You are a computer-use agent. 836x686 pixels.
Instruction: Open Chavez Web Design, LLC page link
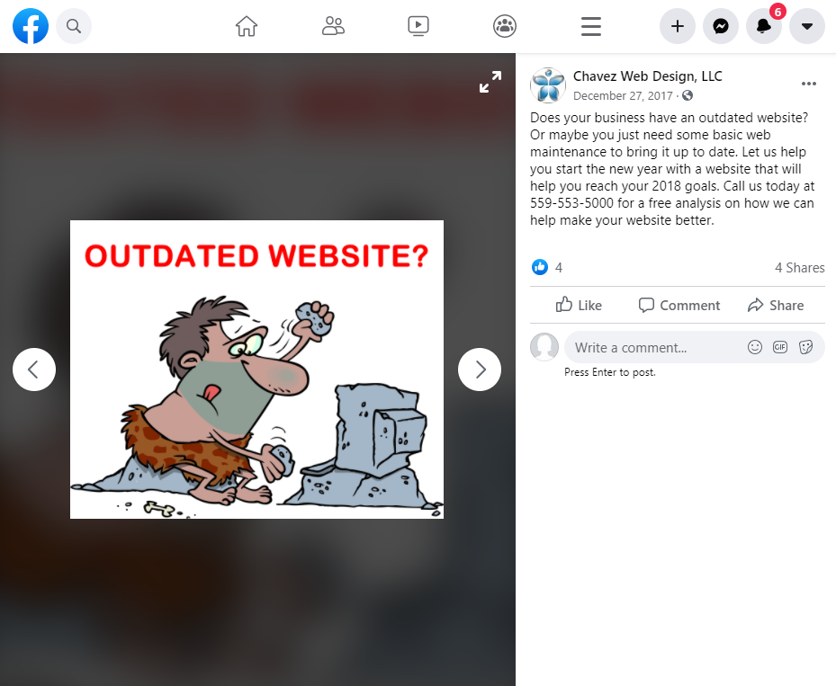coord(647,76)
